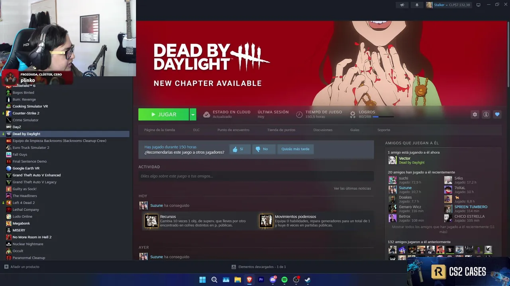510x286 pixels.
Task: Open the Steam announcements megaphone icon
Action: pos(402,5)
